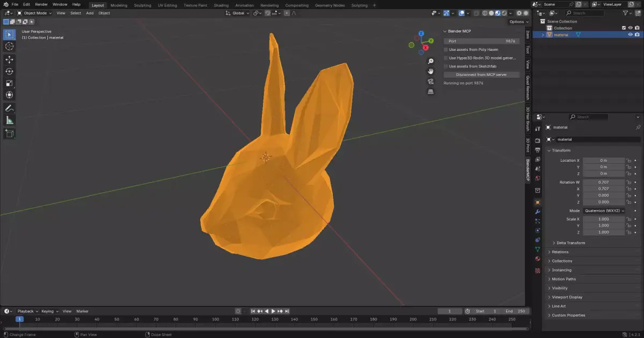Open the Object Data green triangle tab
644x338 pixels.
[538, 250]
